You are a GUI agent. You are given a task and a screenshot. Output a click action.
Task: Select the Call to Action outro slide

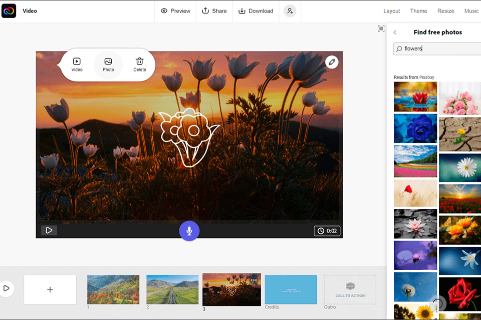coord(350,289)
